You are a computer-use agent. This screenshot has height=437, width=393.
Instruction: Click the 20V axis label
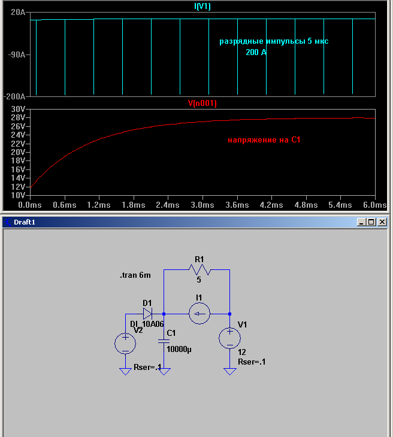pyautogui.click(x=18, y=152)
